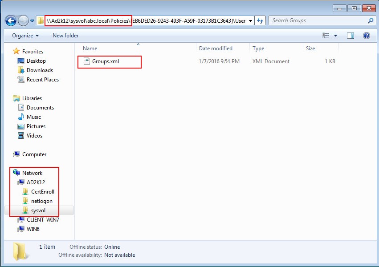379x267 pixels.
Task: Click the CLIENT-WIN7 computer icon
Action: (21, 219)
